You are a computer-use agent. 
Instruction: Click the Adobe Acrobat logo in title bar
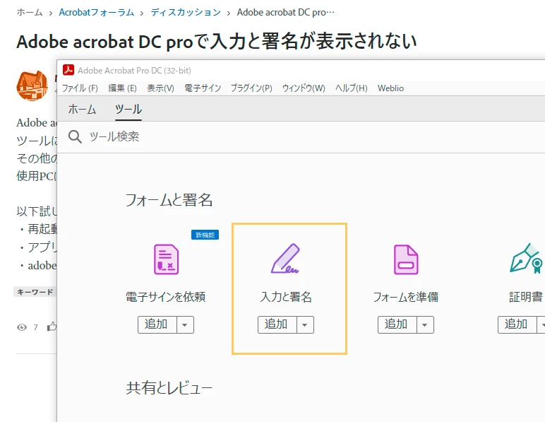(68, 70)
